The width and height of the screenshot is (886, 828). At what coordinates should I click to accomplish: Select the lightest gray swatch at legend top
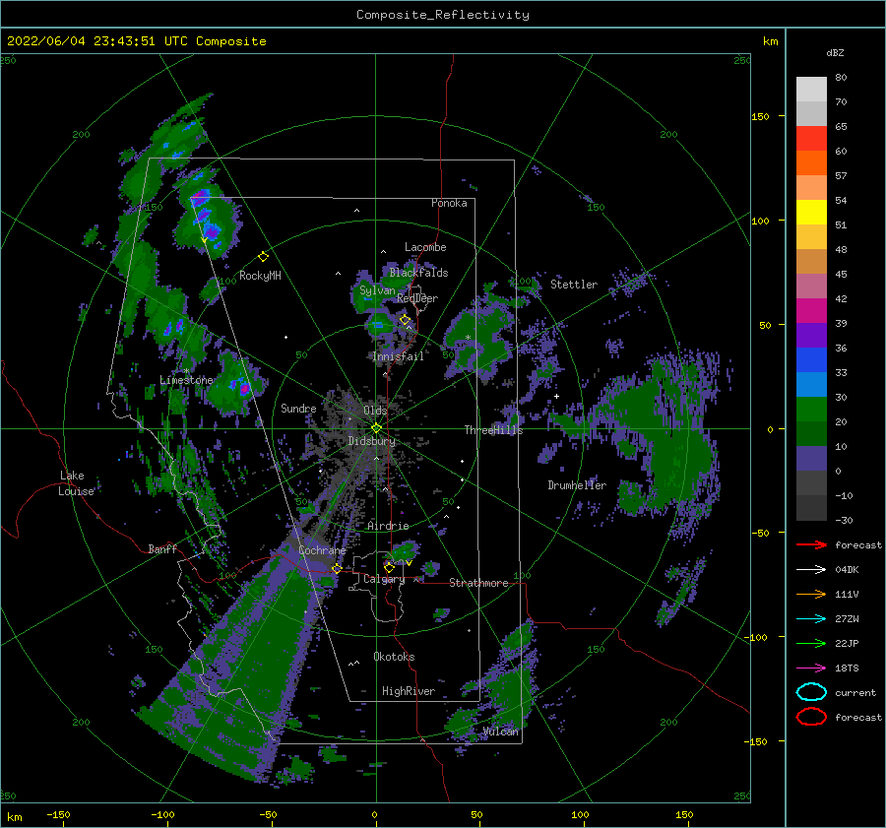[811, 89]
